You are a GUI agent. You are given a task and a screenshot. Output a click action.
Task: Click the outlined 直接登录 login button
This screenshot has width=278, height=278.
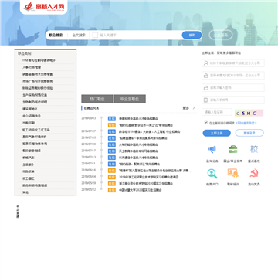coord(249,133)
